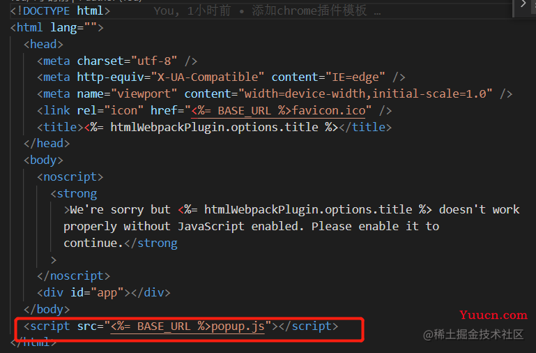Click 'htmlWebpackPlugin.options.title' inside the title tag

pos(215,127)
